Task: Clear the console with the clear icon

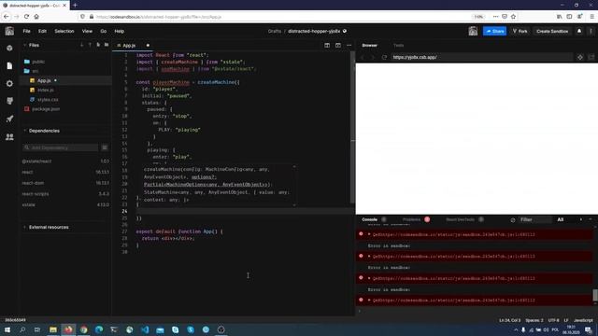Action: (x=513, y=220)
